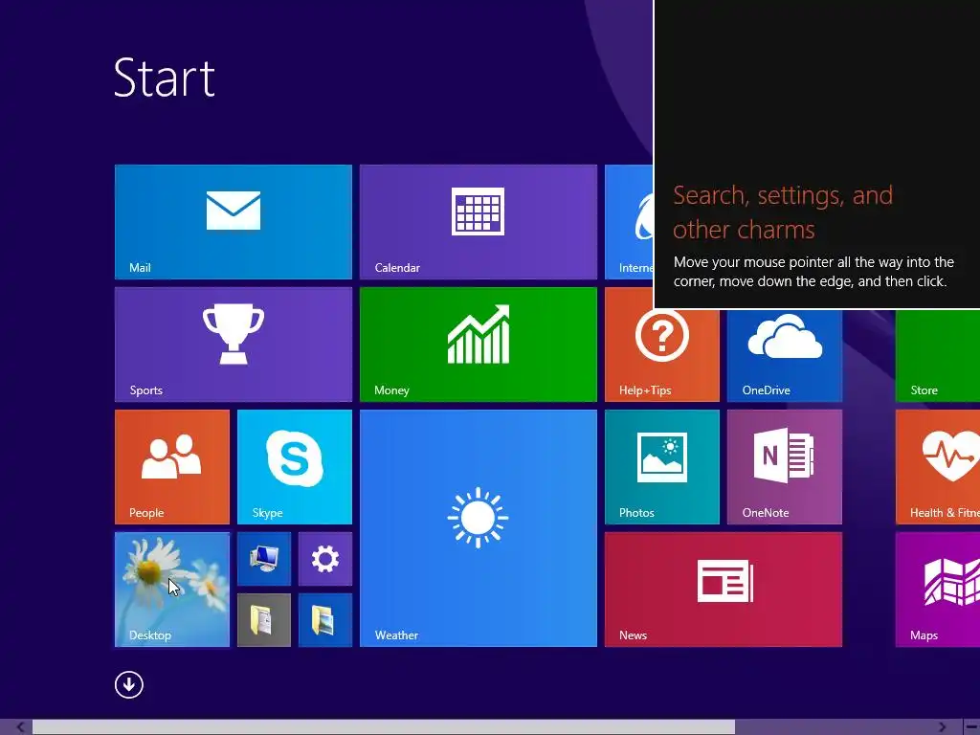Open the Weather tile
The image size is (980, 735).
click(479, 528)
